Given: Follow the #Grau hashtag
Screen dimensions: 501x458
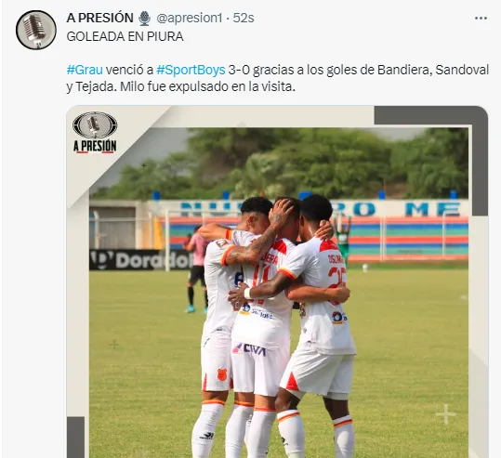Looking at the screenshot, I should point(85,70).
